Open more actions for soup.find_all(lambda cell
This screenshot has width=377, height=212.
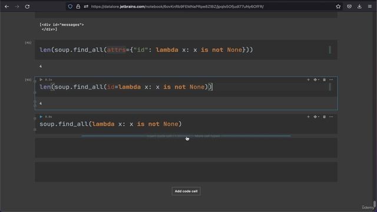click(331, 117)
